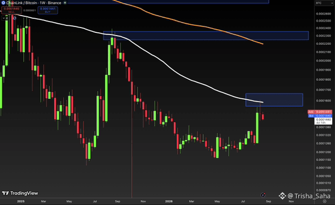The image size is (335, 205).
Task: Click the blue circle icon beside legend toggle
Action: [x=15, y=18]
